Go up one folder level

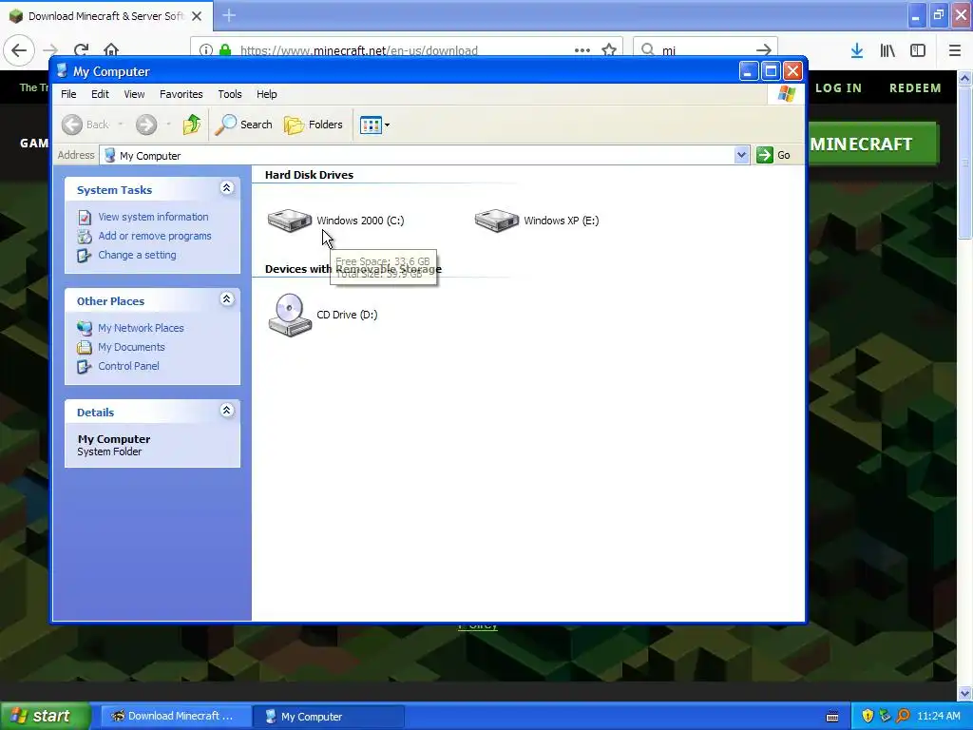click(192, 125)
